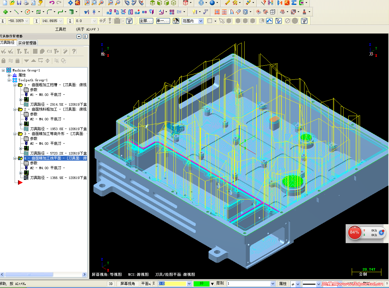This screenshot has height=288, width=389.
Task: Click the 屏幕视角 button in the status bar
Action: coord(128,284)
